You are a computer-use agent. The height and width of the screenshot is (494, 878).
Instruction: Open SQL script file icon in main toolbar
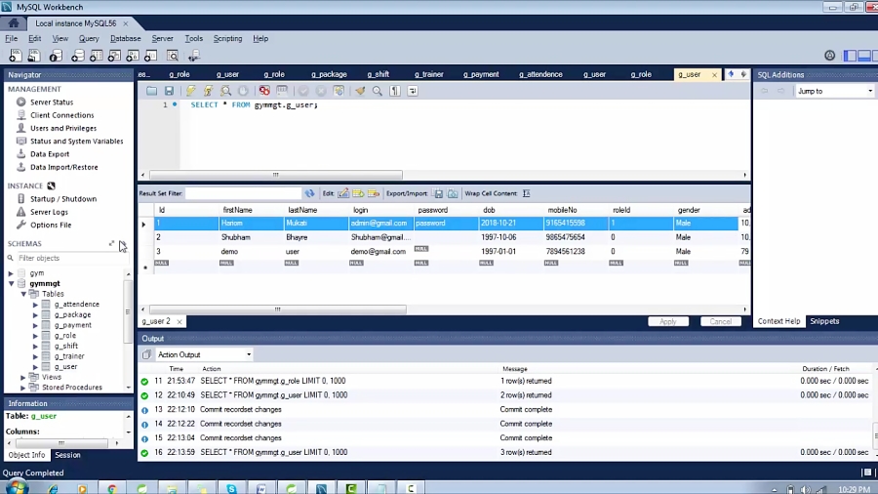tap(34, 56)
